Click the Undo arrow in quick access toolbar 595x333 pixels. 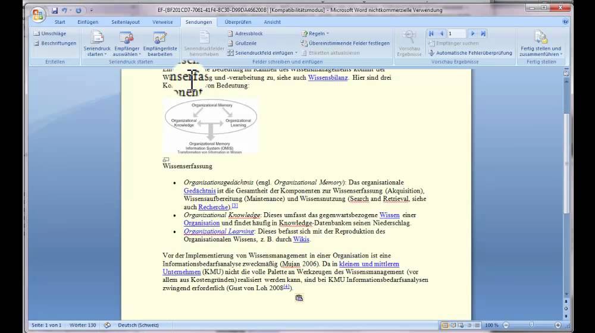[64, 11]
